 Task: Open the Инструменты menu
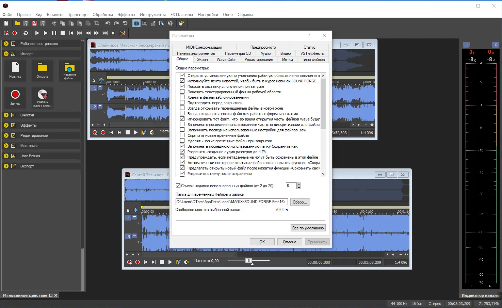click(x=152, y=15)
